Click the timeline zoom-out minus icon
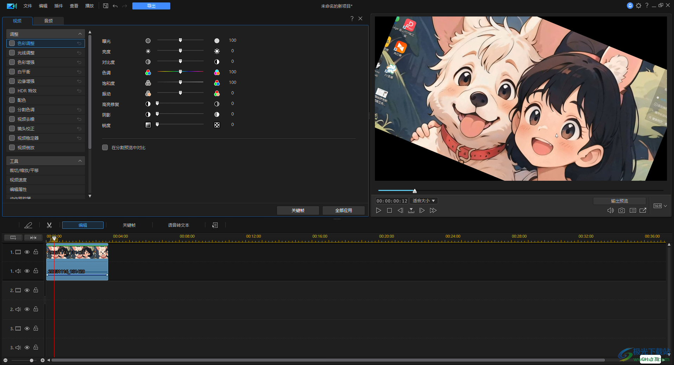Viewport: 674px width, 365px height. click(x=5, y=360)
